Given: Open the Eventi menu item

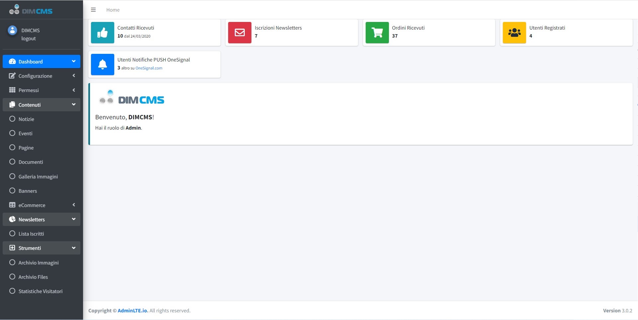Looking at the screenshot, I should pos(42,133).
